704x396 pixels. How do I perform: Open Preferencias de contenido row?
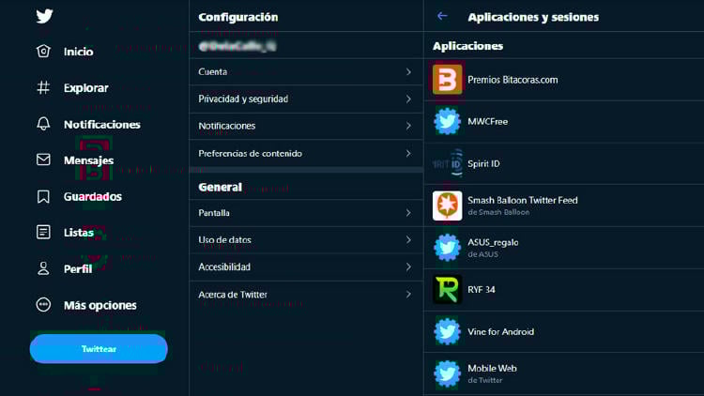[306, 154]
